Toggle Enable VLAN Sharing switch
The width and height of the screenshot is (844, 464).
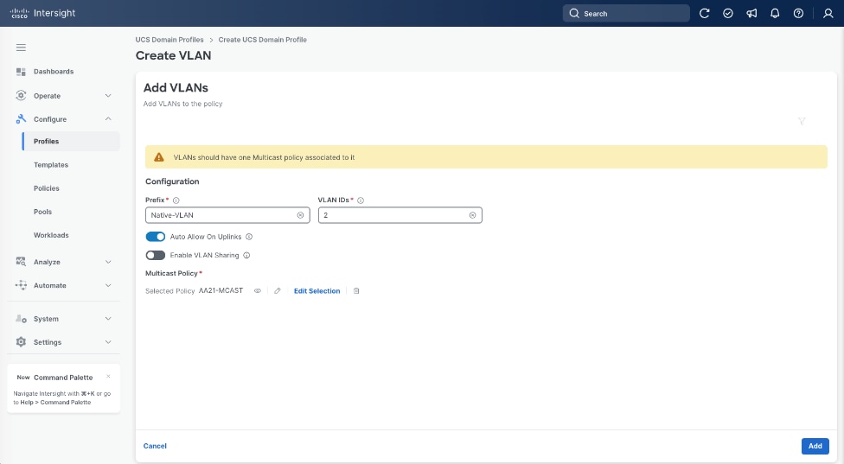coord(155,256)
